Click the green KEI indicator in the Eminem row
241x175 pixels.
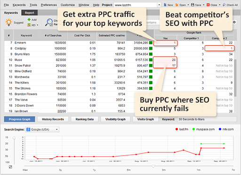point(151,43)
